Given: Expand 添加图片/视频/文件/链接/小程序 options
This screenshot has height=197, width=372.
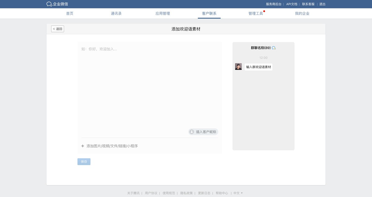Looking at the screenshot, I should (112, 146).
